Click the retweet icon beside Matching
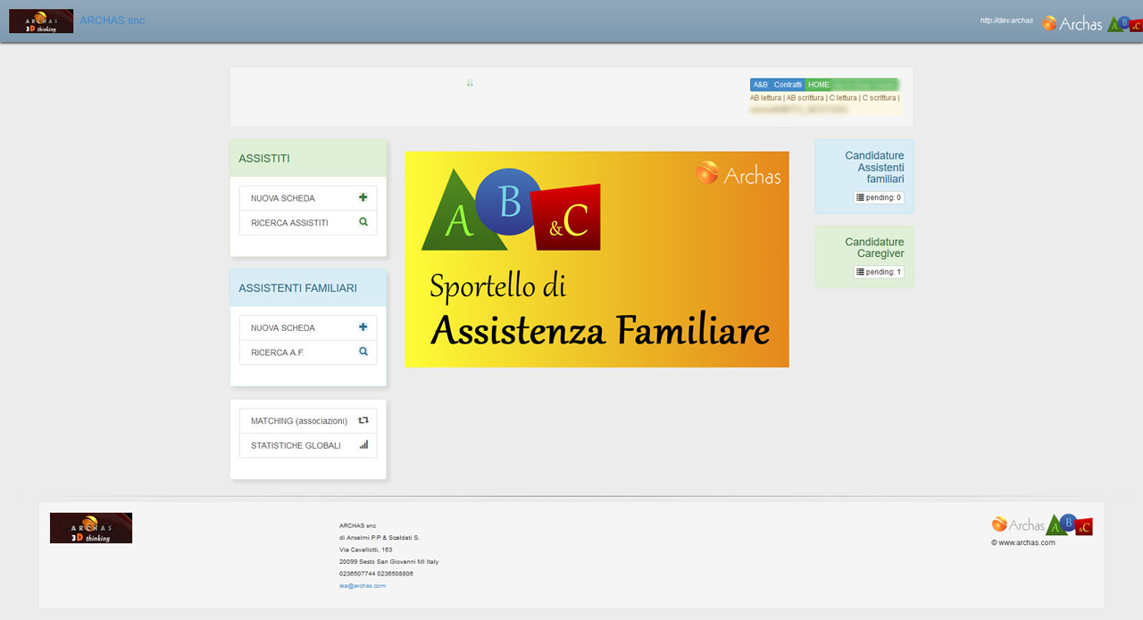This screenshot has height=620, width=1143. pos(363,420)
